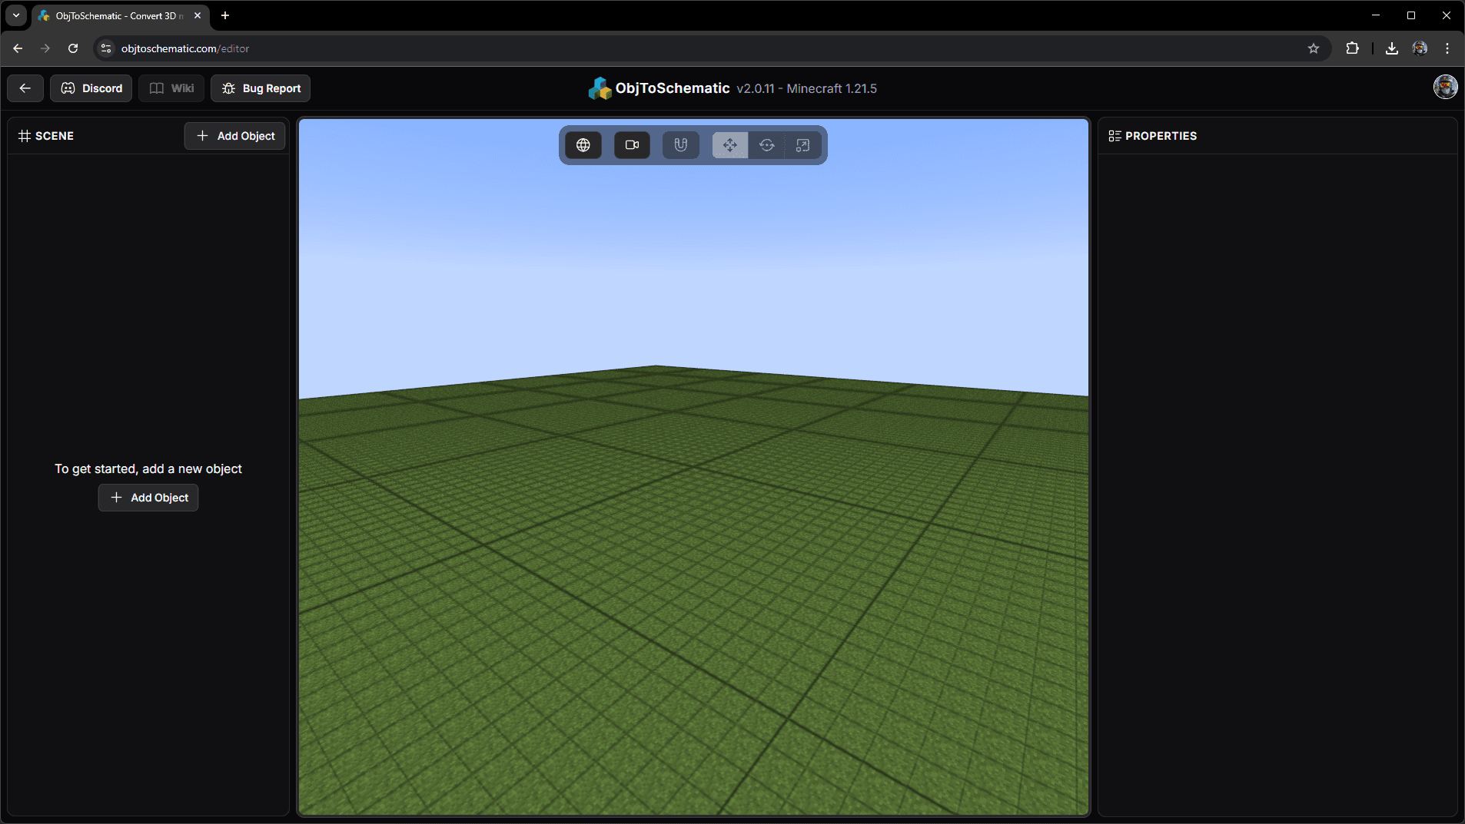1465x824 pixels.
Task: Open the Bug Report button
Action: coord(261,88)
